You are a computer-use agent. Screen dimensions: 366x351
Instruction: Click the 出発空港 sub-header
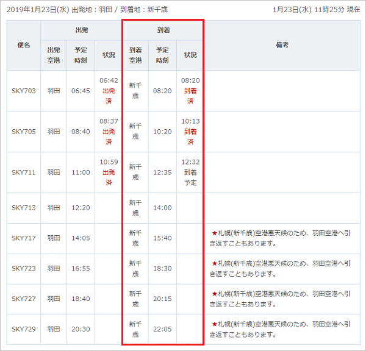coord(54,55)
